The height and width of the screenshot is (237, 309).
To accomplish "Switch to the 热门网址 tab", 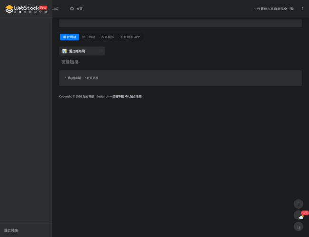I will click(x=88, y=37).
